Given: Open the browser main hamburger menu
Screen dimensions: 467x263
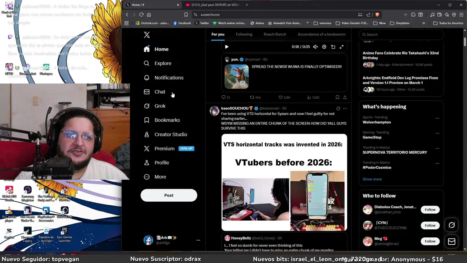Looking at the screenshot, I should pyautogui.click(x=461, y=15).
